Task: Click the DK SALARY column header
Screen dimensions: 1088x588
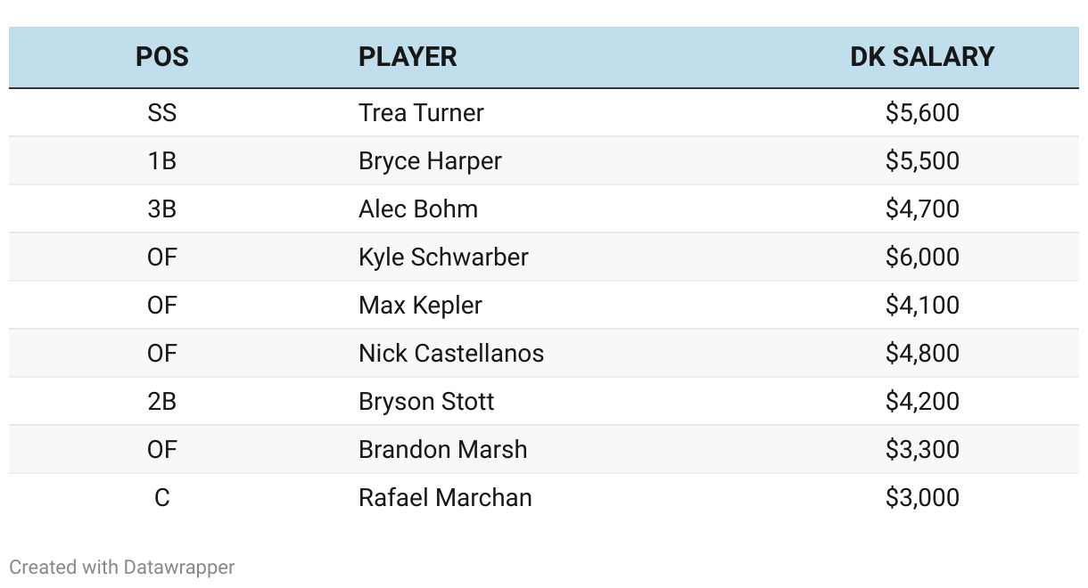Action: (921, 57)
